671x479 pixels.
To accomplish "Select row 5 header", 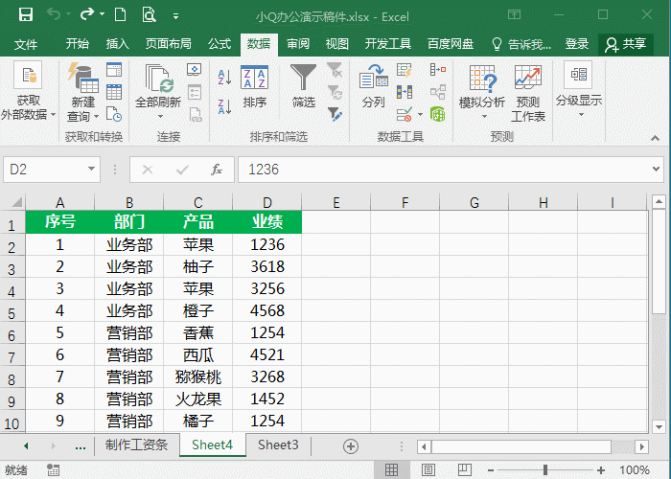I will click(12, 313).
